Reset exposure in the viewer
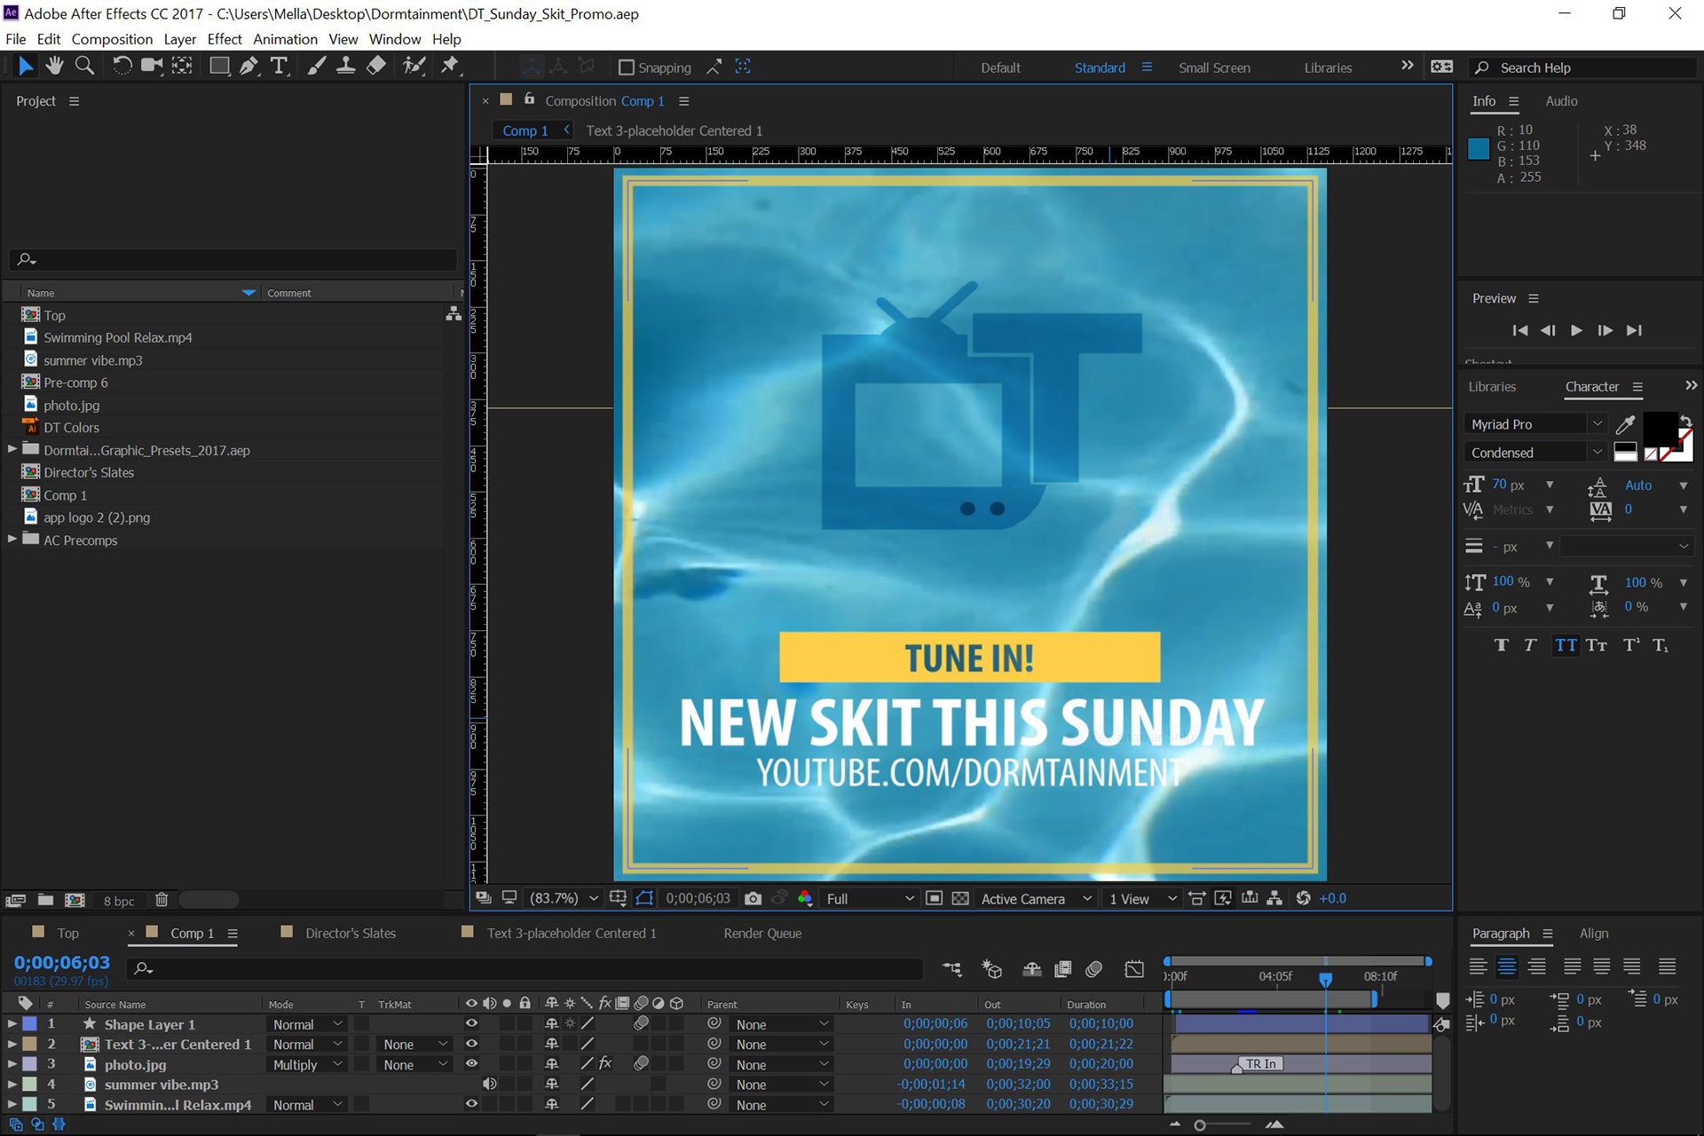The width and height of the screenshot is (1704, 1136). point(1303,898)
